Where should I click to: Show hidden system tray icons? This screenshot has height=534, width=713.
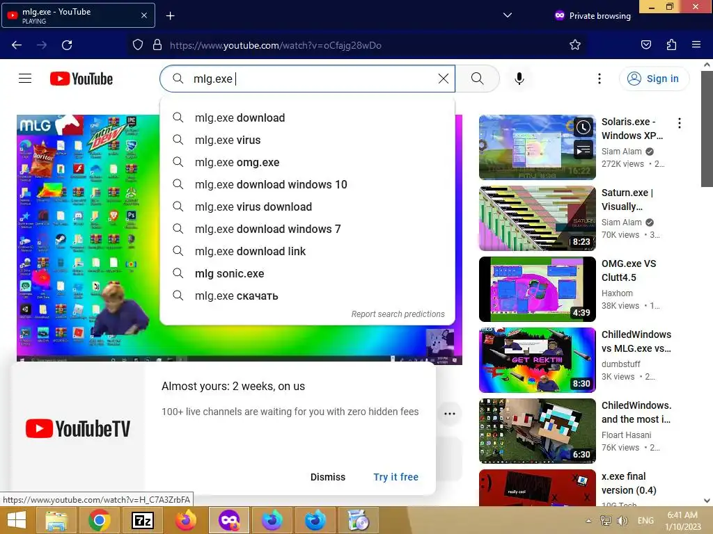tap(588, 521)
